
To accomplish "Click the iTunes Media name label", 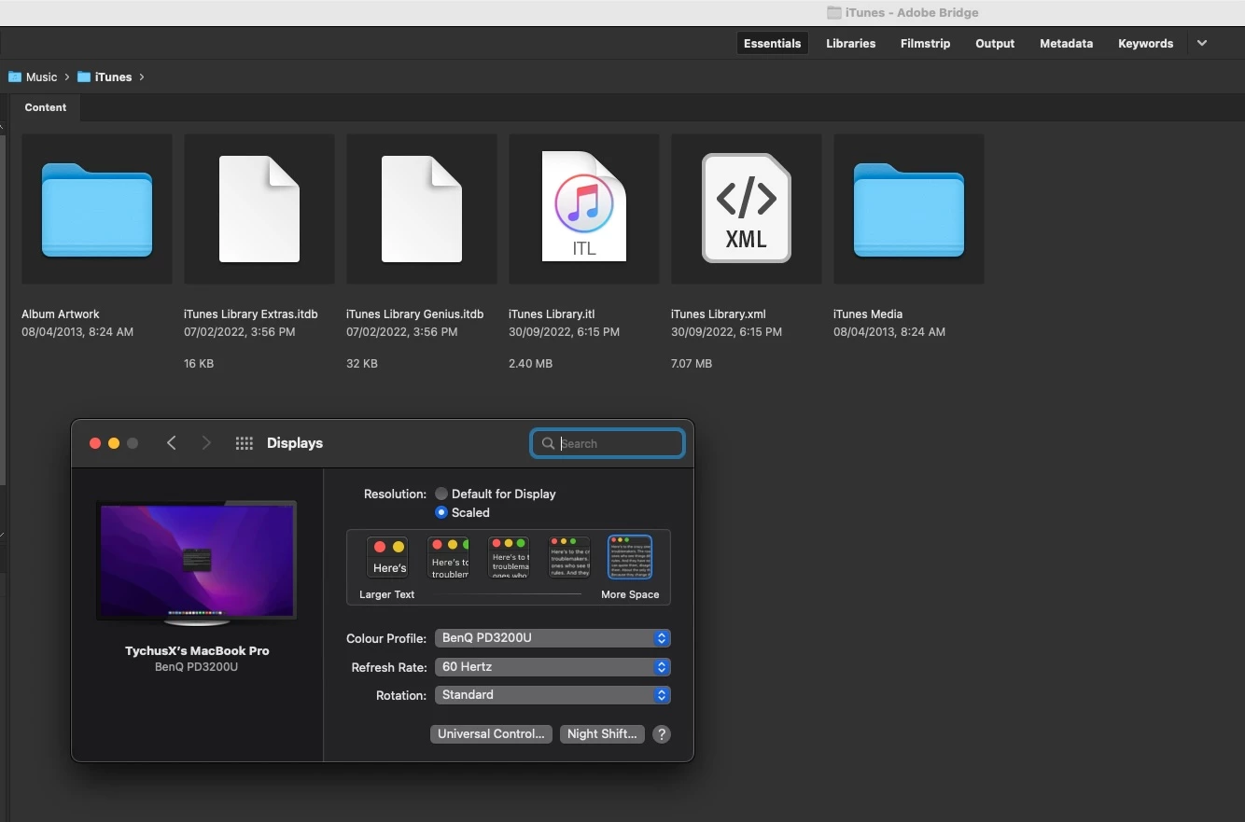I will pyautogui.click(x=868, y=314).
